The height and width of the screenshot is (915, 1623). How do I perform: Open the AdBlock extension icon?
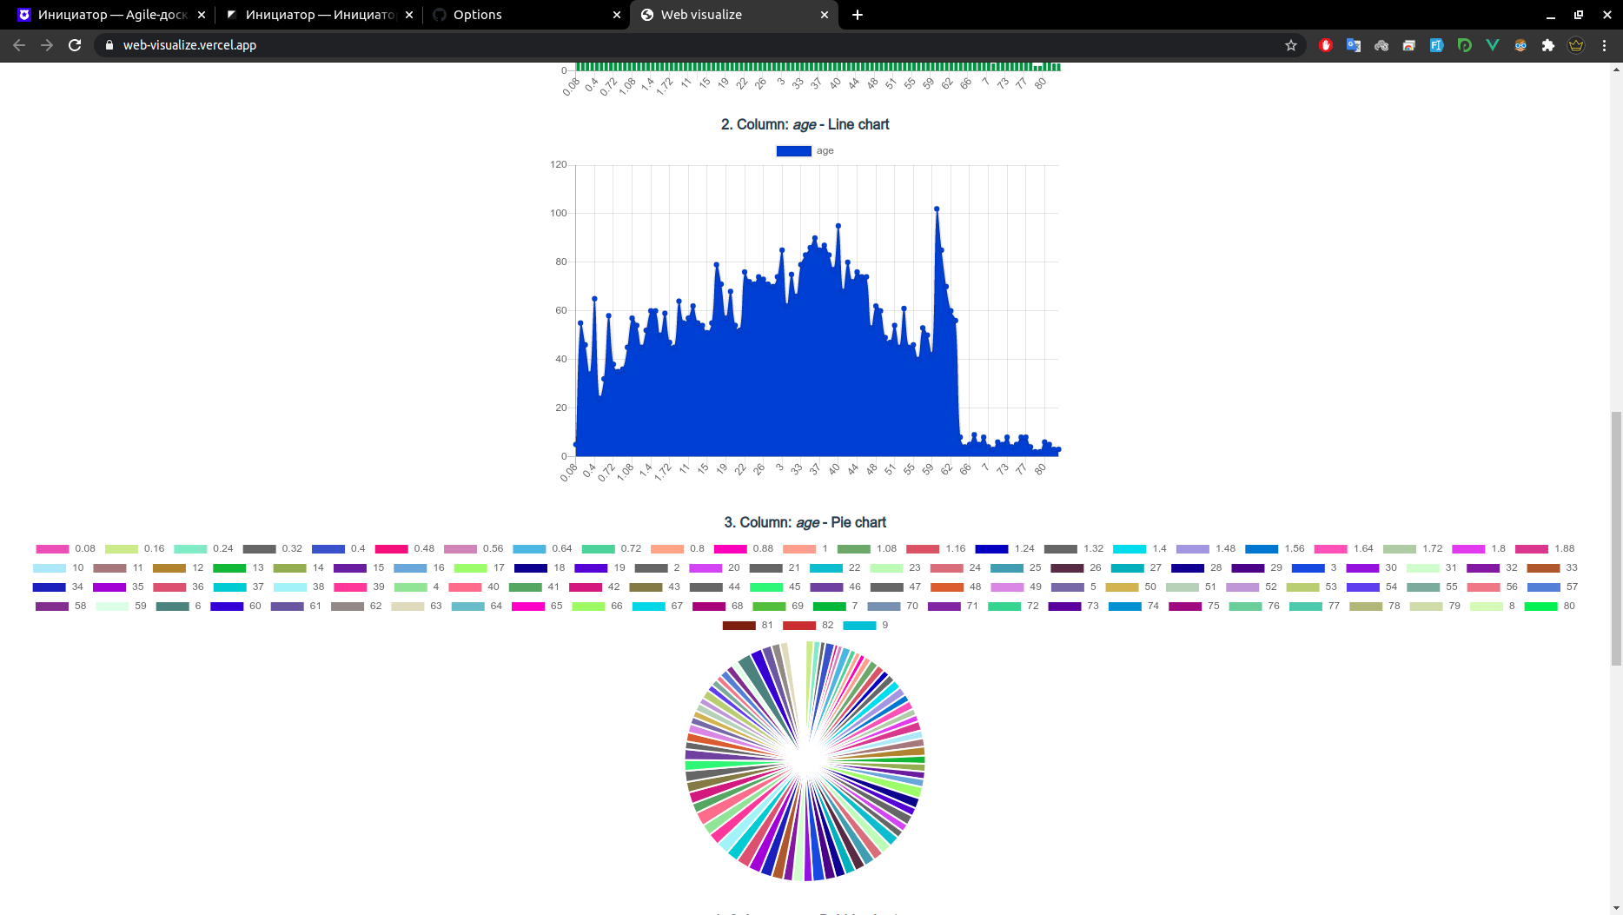[1326, 45]
